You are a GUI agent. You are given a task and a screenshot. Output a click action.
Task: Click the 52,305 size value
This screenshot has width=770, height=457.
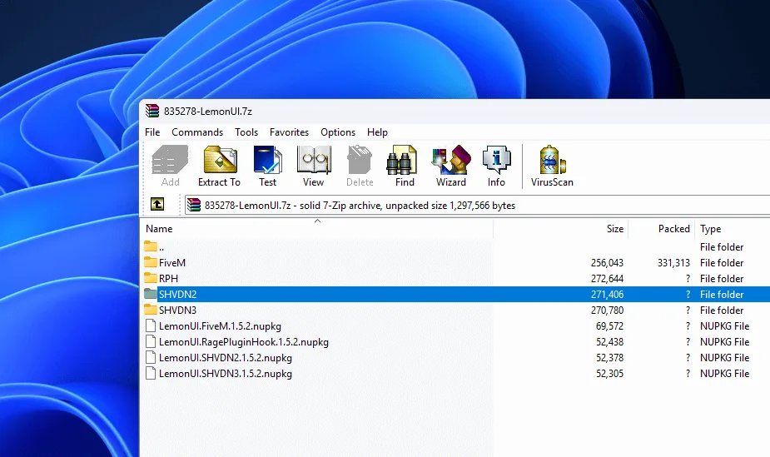(x=609, y=374)
